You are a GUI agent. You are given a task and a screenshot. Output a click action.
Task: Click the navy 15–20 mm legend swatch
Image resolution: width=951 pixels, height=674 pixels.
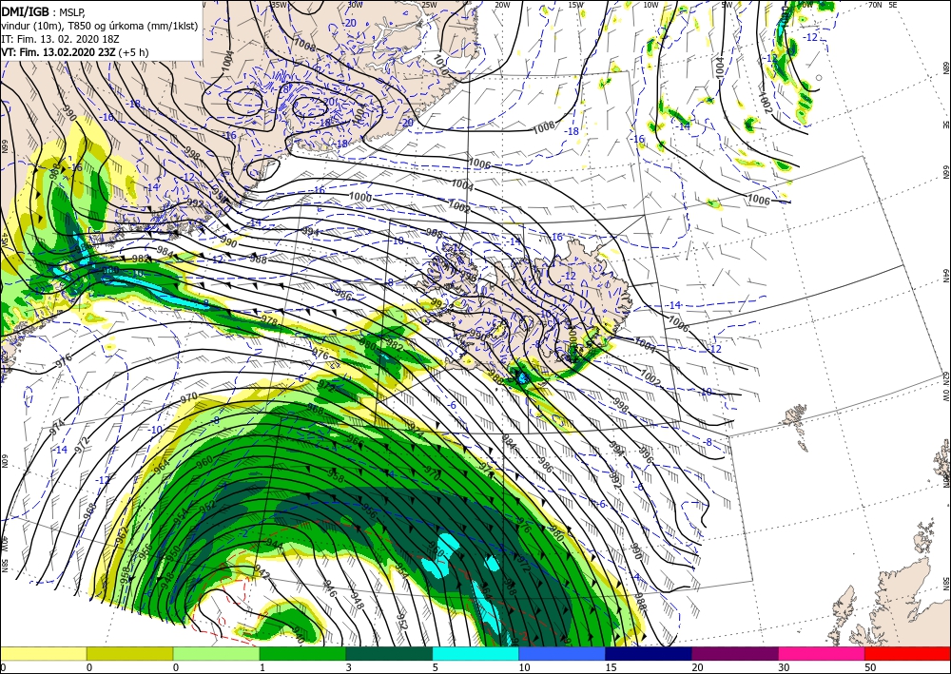(x=649, y=653)
